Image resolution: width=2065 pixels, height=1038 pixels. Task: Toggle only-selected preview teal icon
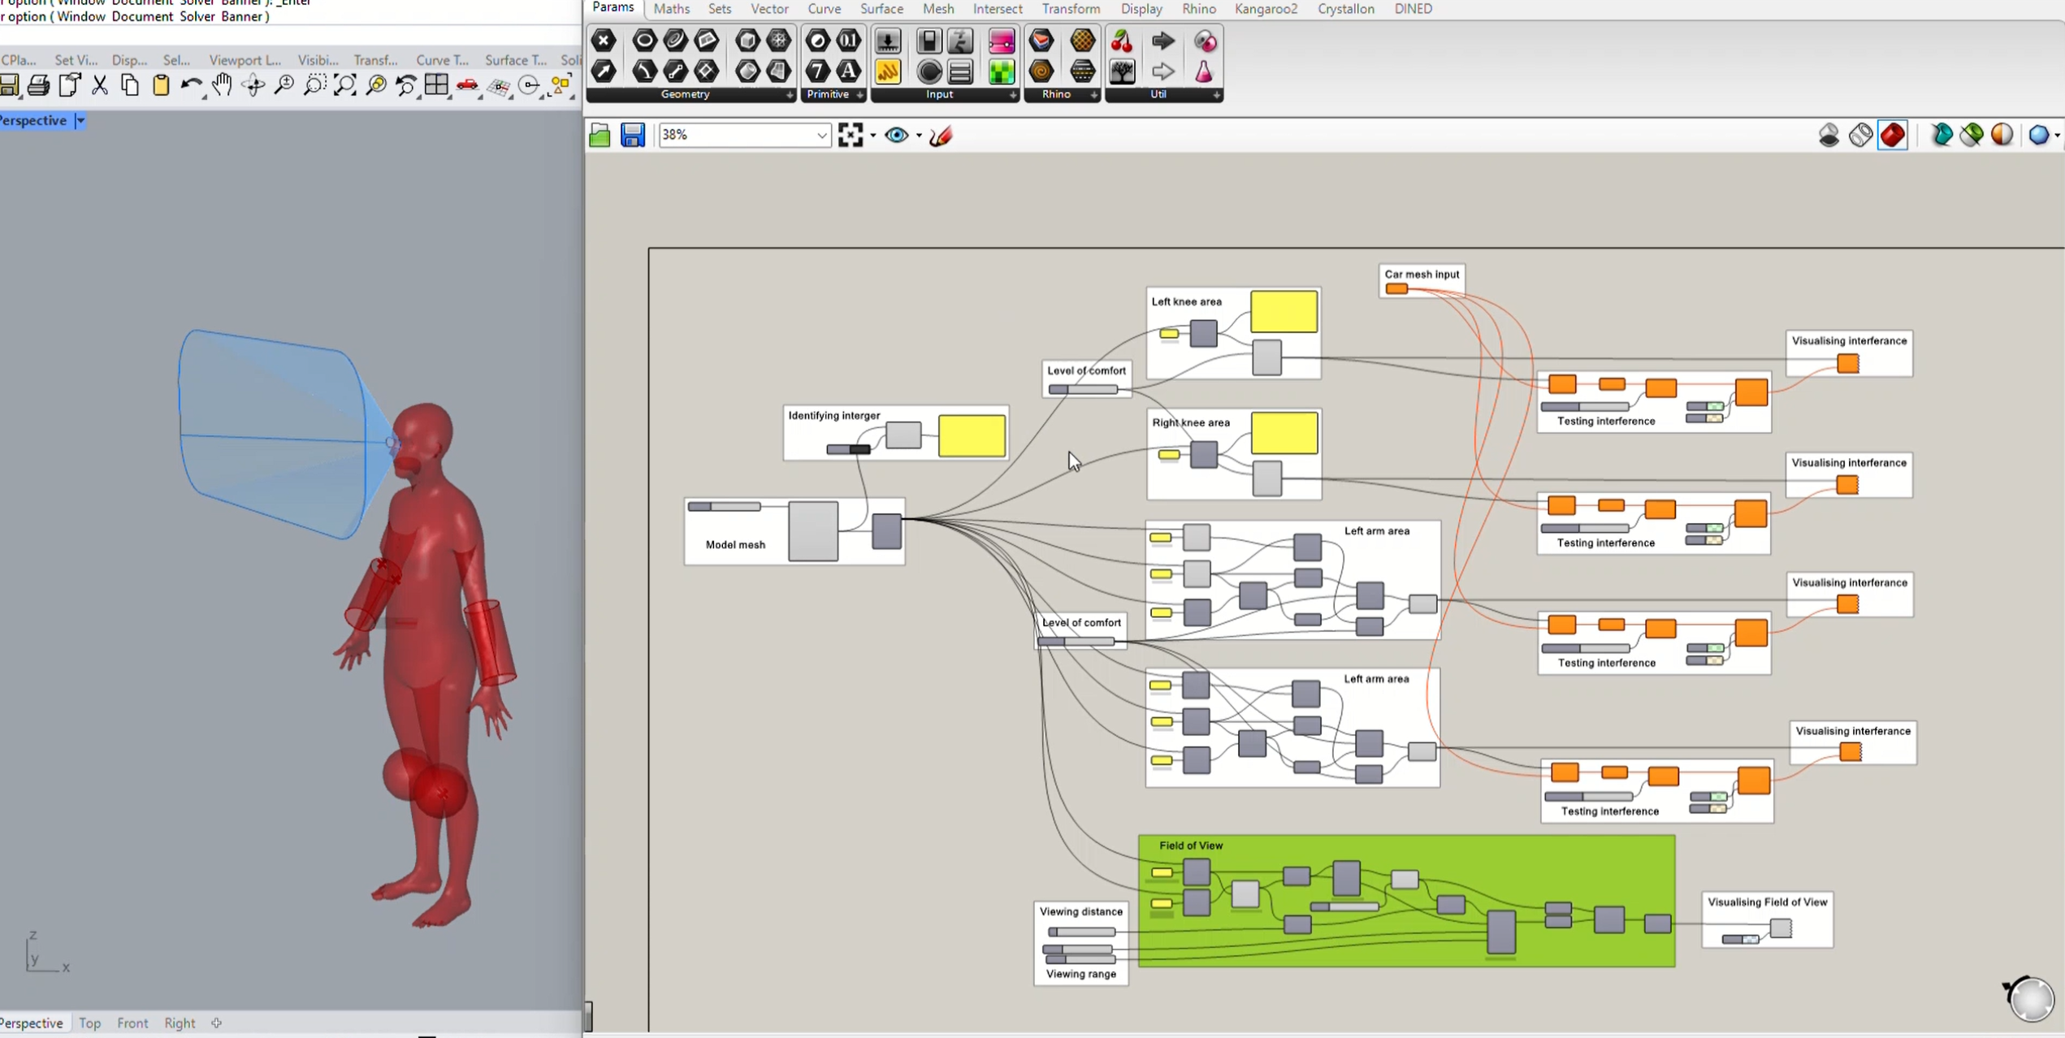click(x=1942, y=135)
